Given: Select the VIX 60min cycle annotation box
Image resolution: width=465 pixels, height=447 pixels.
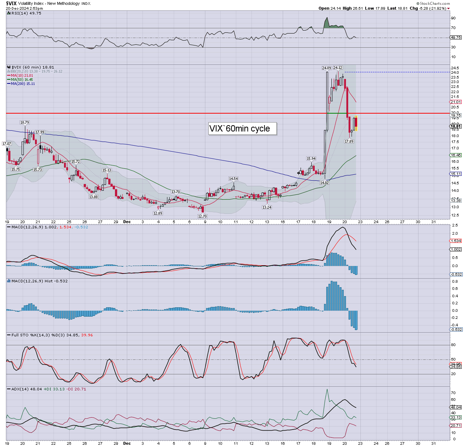Looking at the screenshot, I should pyautogui.click(x=243, y=129).
